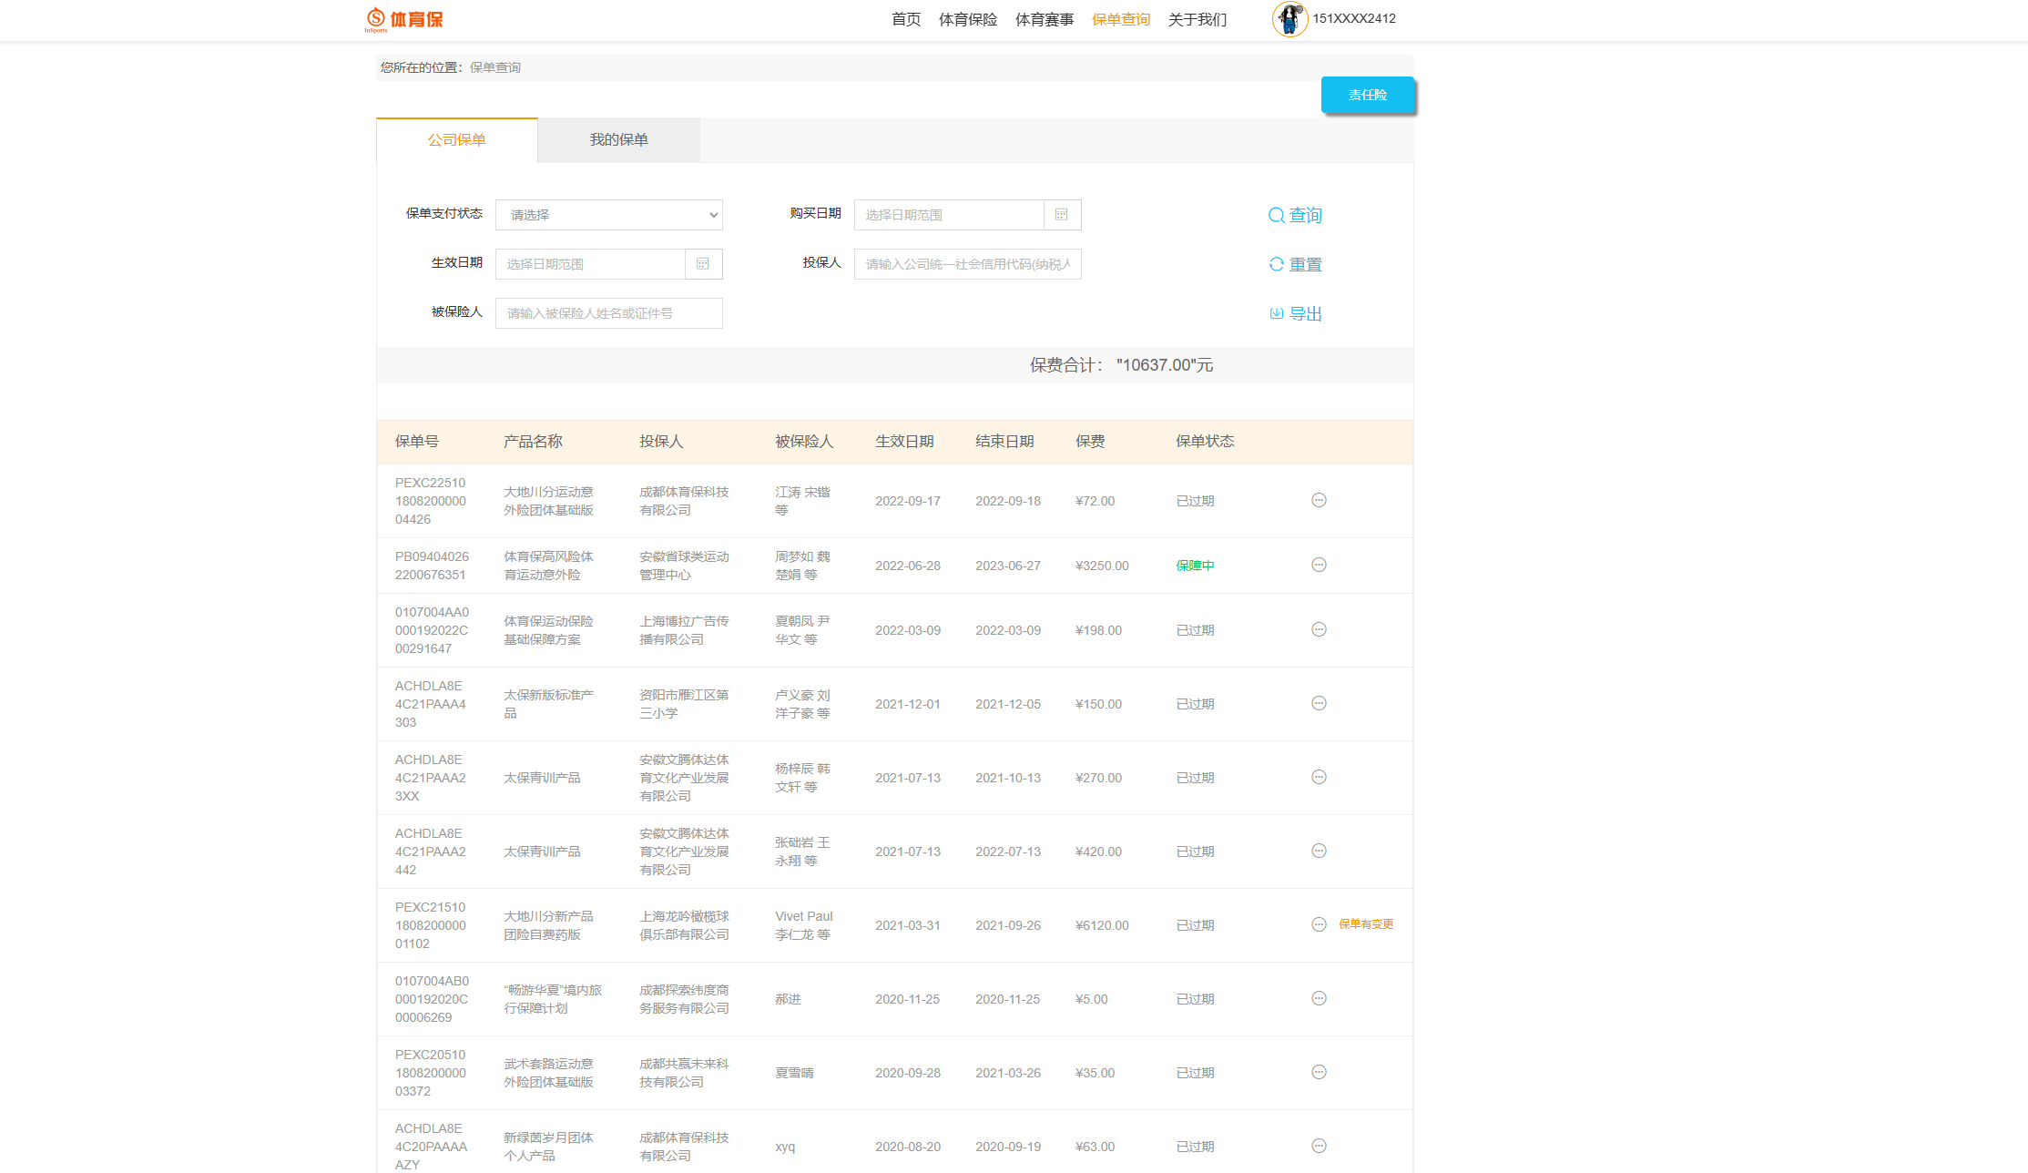Focus the 投保人 input field
The image size is (2028, 1173).
pyautogui.click(x=967, y=264)
